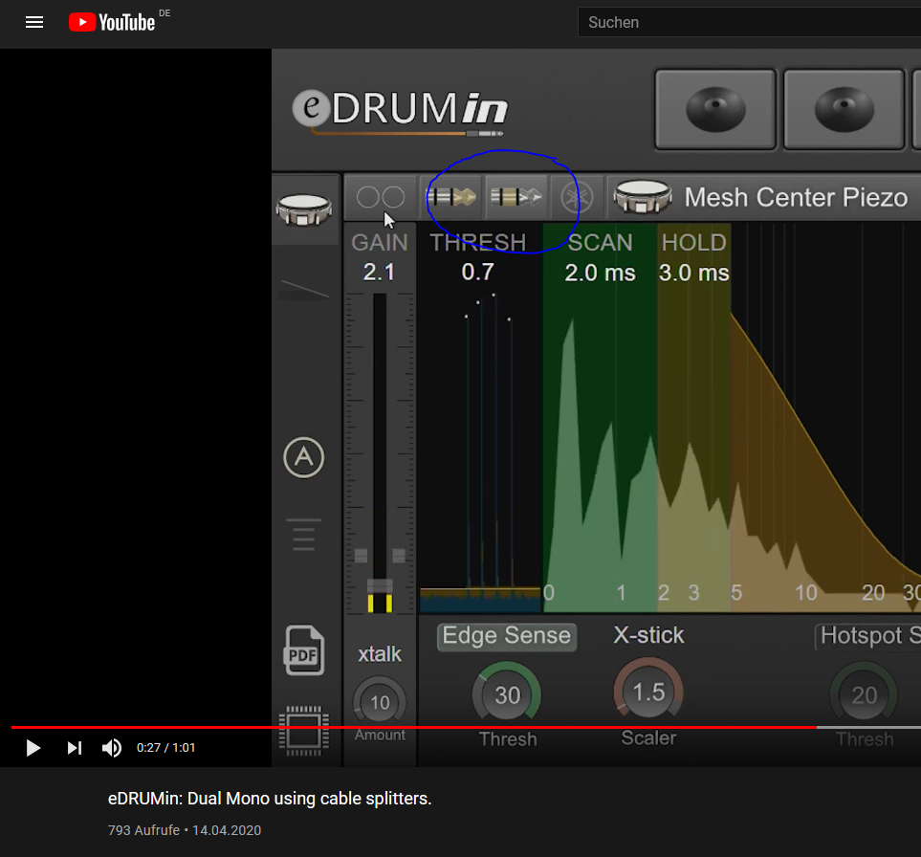Toggle the Hotspot button
This screenshot has width=921, height=857.
868,636
